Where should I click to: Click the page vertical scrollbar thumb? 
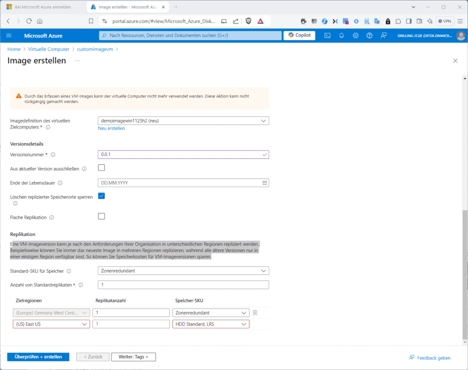[465, 275]
